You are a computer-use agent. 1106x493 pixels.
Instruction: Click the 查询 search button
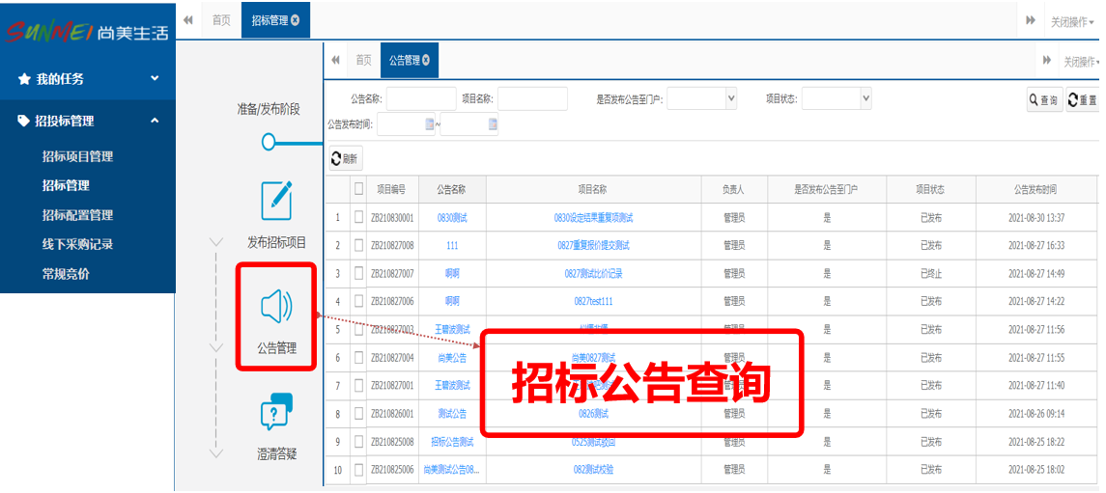pyautogui.click(x=1044, y=100)
